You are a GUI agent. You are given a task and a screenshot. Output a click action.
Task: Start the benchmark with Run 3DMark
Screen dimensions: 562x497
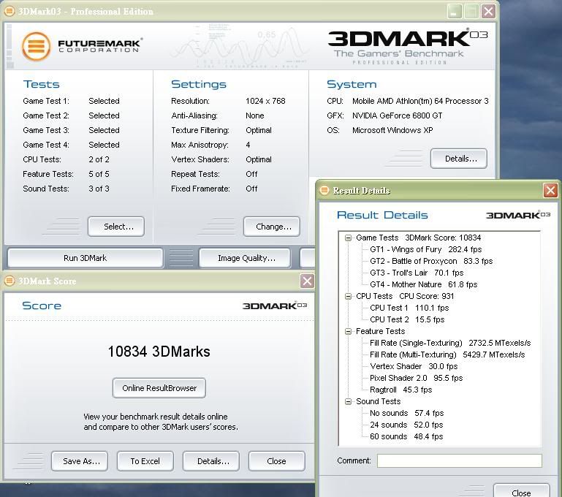(85, 258)
